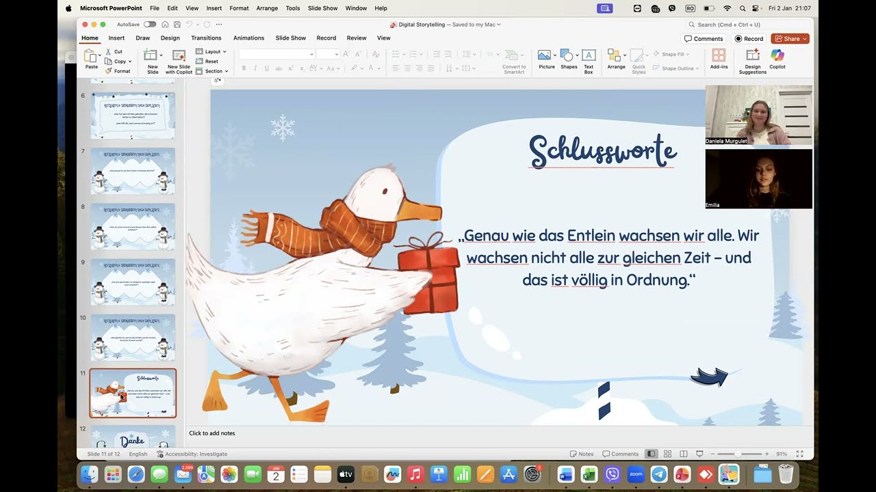Screen dimensions: 876x492
Task: Toggle Strikethrough formatting
Action: (278, 68)
